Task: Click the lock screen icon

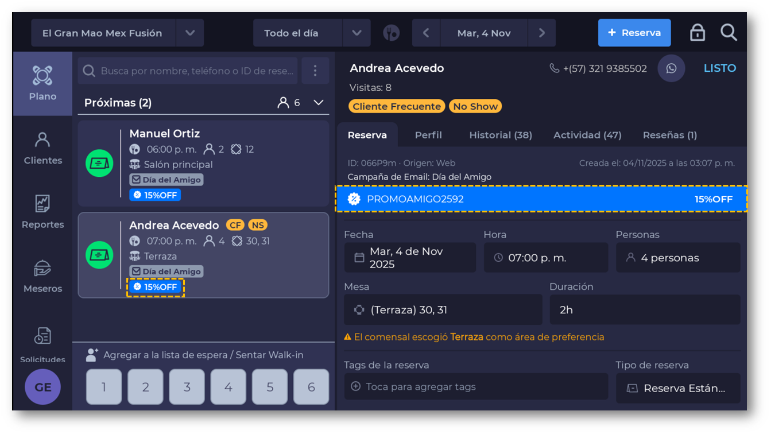Action: (698, 33)
